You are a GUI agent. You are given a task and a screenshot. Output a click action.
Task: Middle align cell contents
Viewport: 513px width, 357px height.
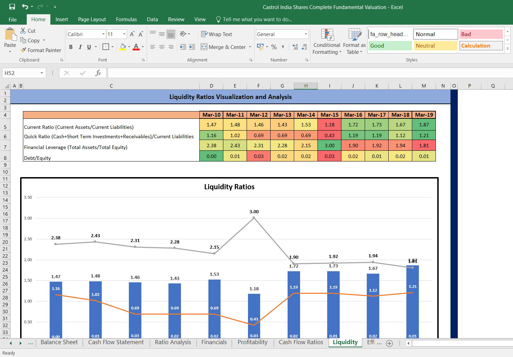(x=162, y=34)
